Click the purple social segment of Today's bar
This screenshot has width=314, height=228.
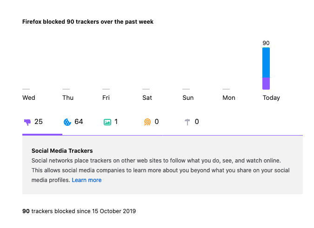point(266,84)
